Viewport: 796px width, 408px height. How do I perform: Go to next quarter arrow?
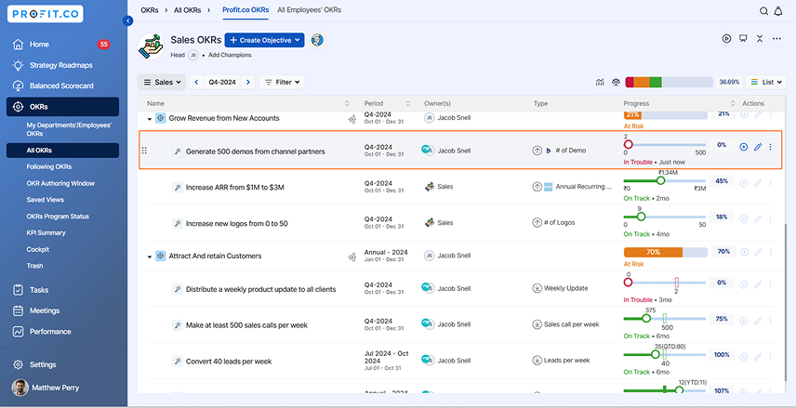[248, 82]
